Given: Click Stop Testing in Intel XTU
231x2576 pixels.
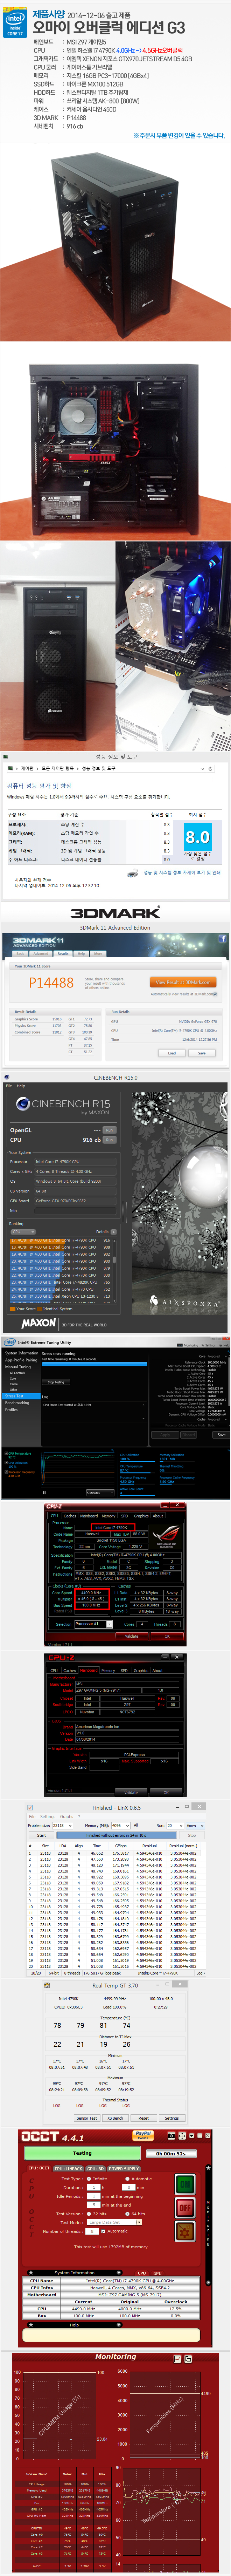Looking at the screenshot, I should (x=56, y=1382).
